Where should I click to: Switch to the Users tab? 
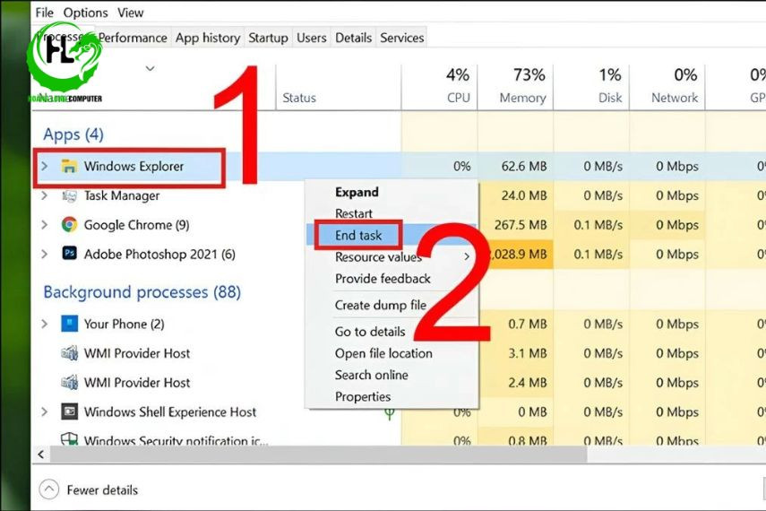point(311,38)
